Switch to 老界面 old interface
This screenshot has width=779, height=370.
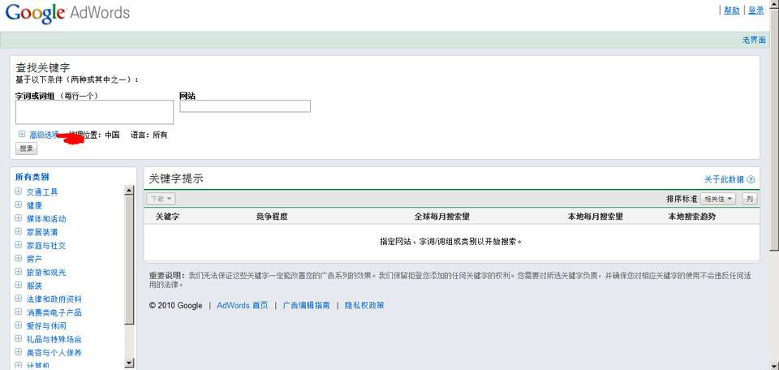(753, 40)
